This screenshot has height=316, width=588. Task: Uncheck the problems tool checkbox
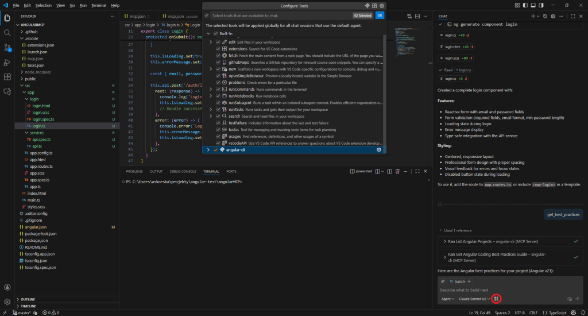218,83
